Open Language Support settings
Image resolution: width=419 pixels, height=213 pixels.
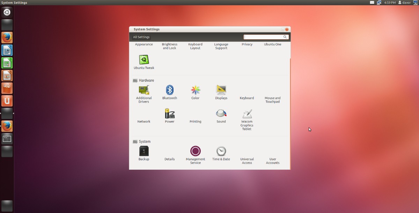click(x=221, y=46)
